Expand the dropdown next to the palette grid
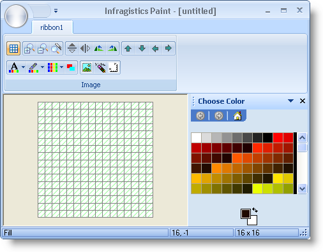 point(61,67)
